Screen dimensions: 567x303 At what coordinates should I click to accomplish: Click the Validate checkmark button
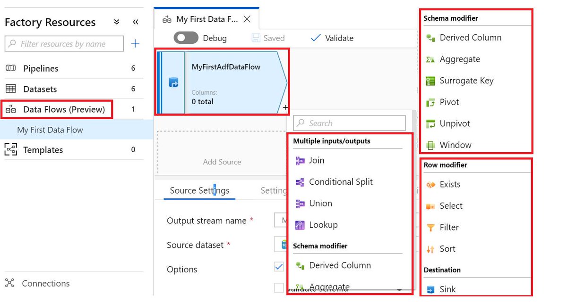332,38
